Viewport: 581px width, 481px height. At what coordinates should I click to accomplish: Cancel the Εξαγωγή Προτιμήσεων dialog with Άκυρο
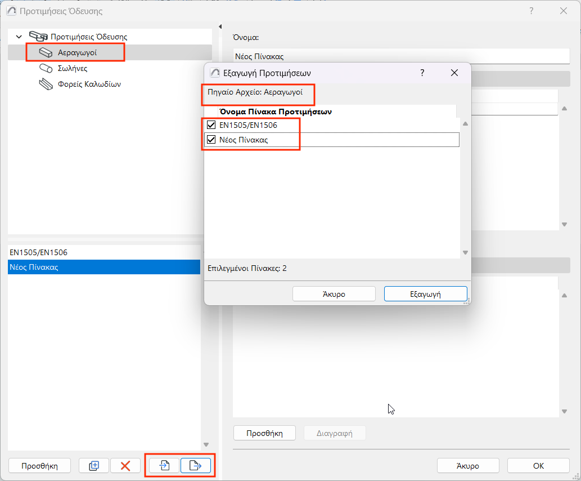[x=334, y=294]
